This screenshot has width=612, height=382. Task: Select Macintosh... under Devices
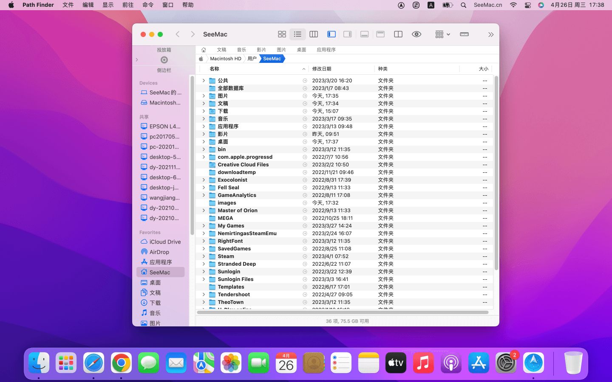161,103
